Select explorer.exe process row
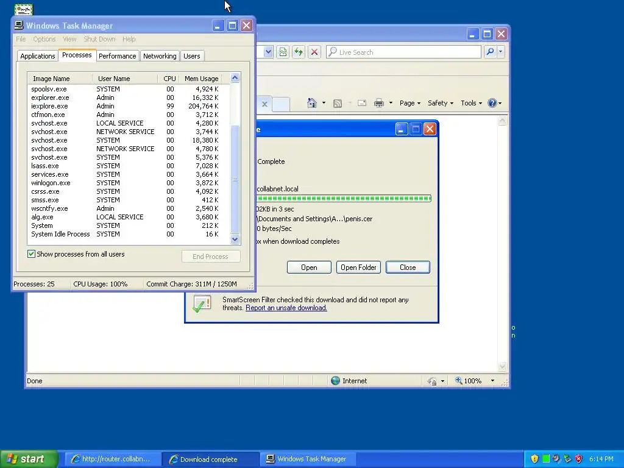Screen dimensions: 624x468 coord(129,97)
